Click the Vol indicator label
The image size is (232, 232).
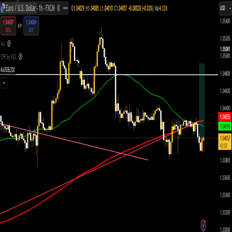click(x=3, y=44)
